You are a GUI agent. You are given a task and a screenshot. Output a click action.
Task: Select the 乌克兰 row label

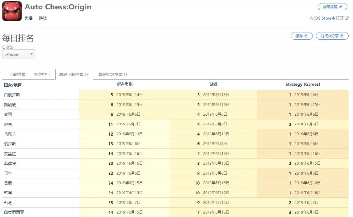(10, 134)
